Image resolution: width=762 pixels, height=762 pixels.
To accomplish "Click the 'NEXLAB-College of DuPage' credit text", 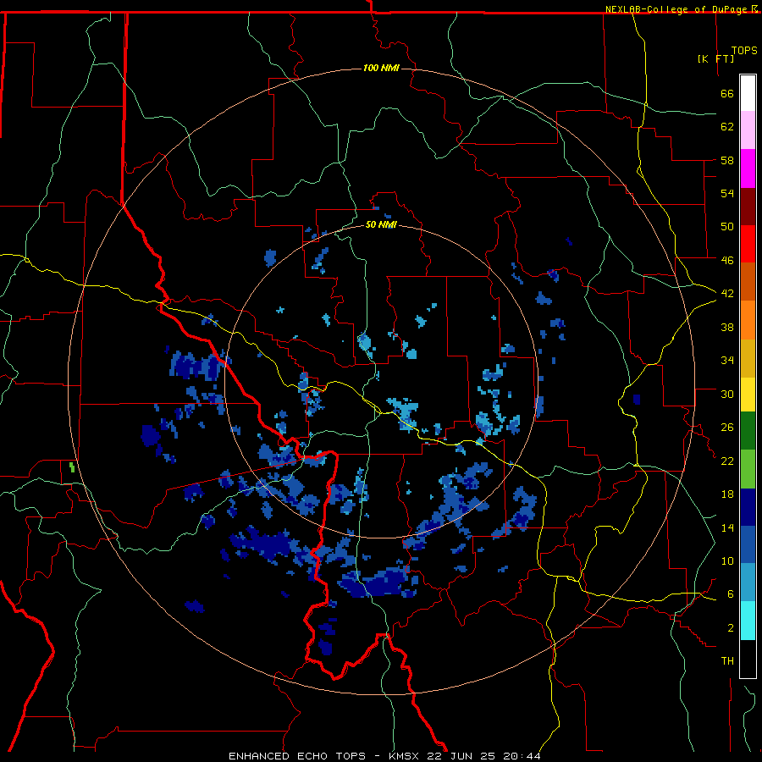I will click(x=677, y=9).
